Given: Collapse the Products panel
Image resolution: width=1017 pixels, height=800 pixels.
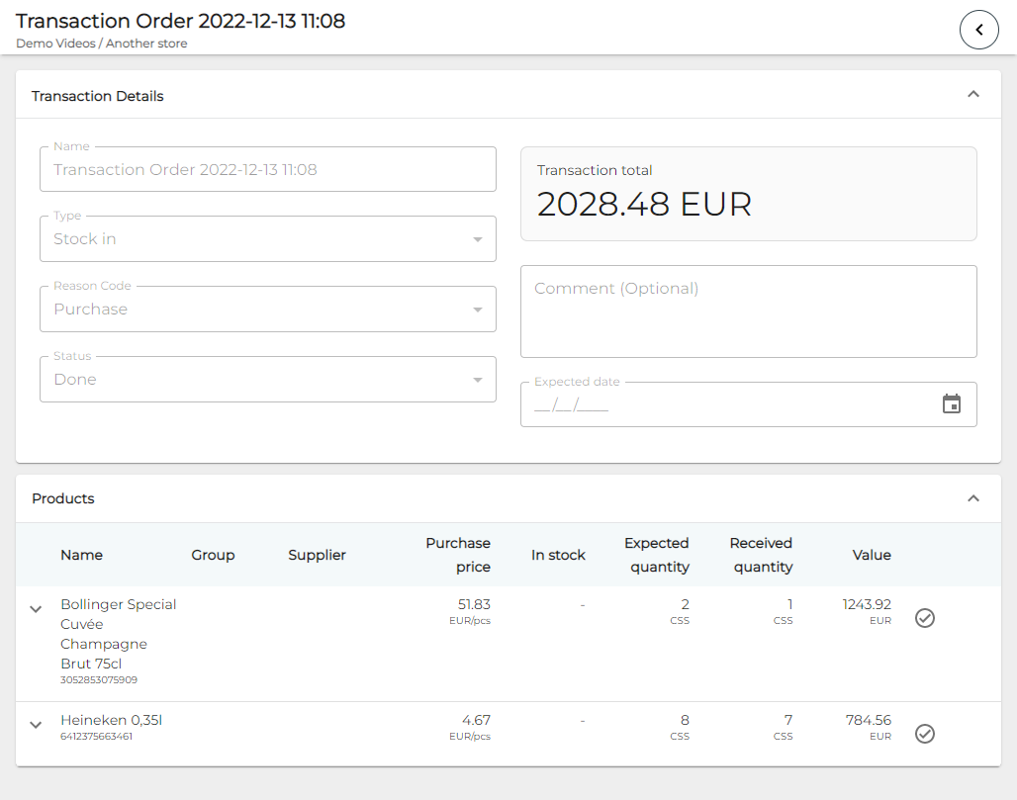Looking at the screenshot, I should point(972,498).
